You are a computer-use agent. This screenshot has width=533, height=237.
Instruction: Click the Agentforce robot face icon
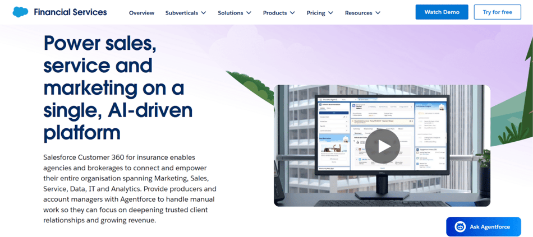(460, 226)
